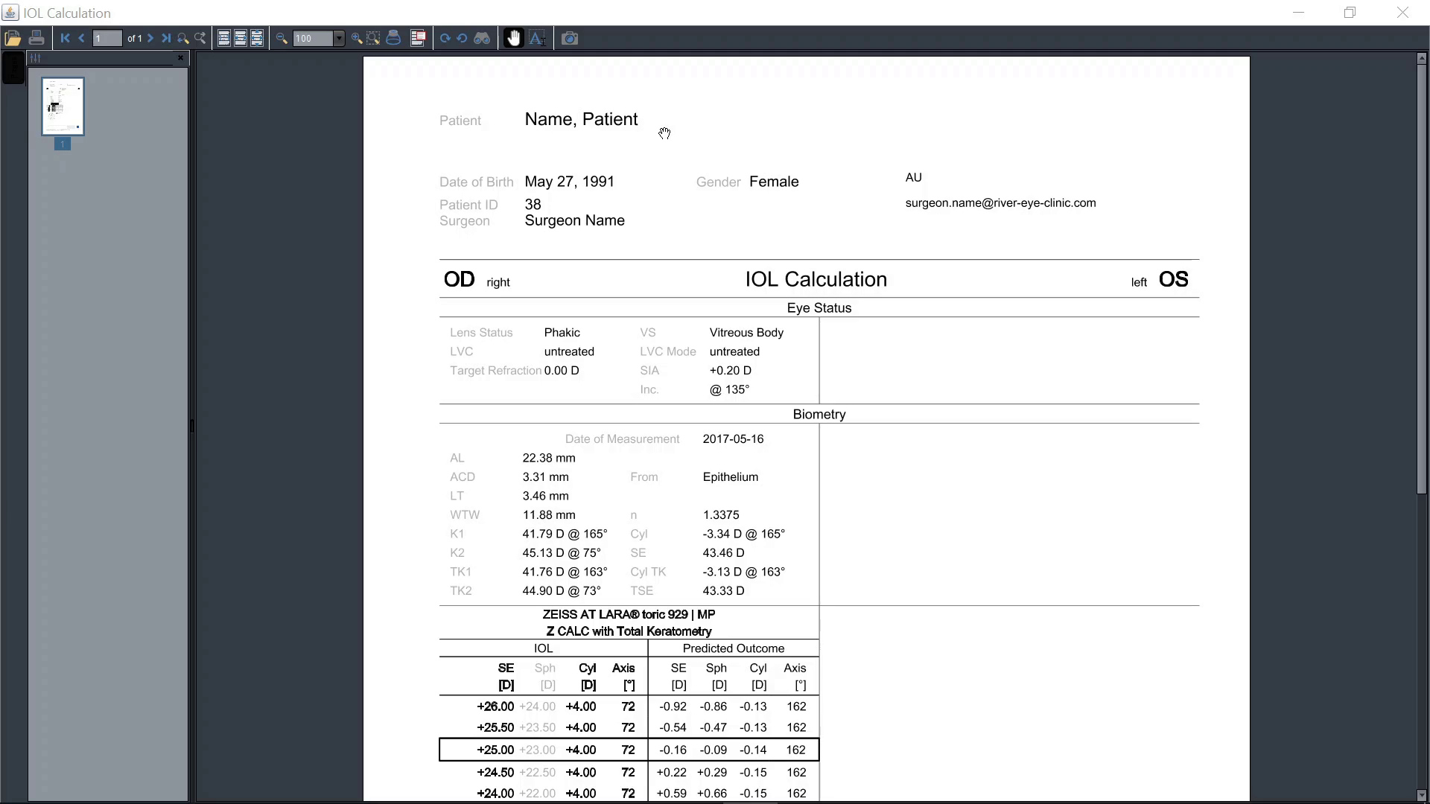
Task: Toggle the hand pan tool
Action: tap(513, 38)
